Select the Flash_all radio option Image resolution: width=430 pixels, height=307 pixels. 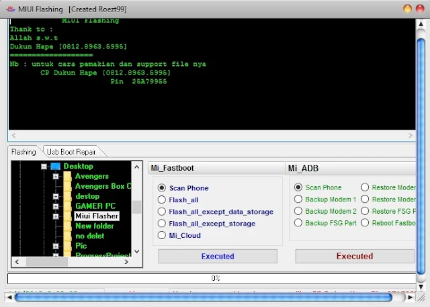(162, 200)
